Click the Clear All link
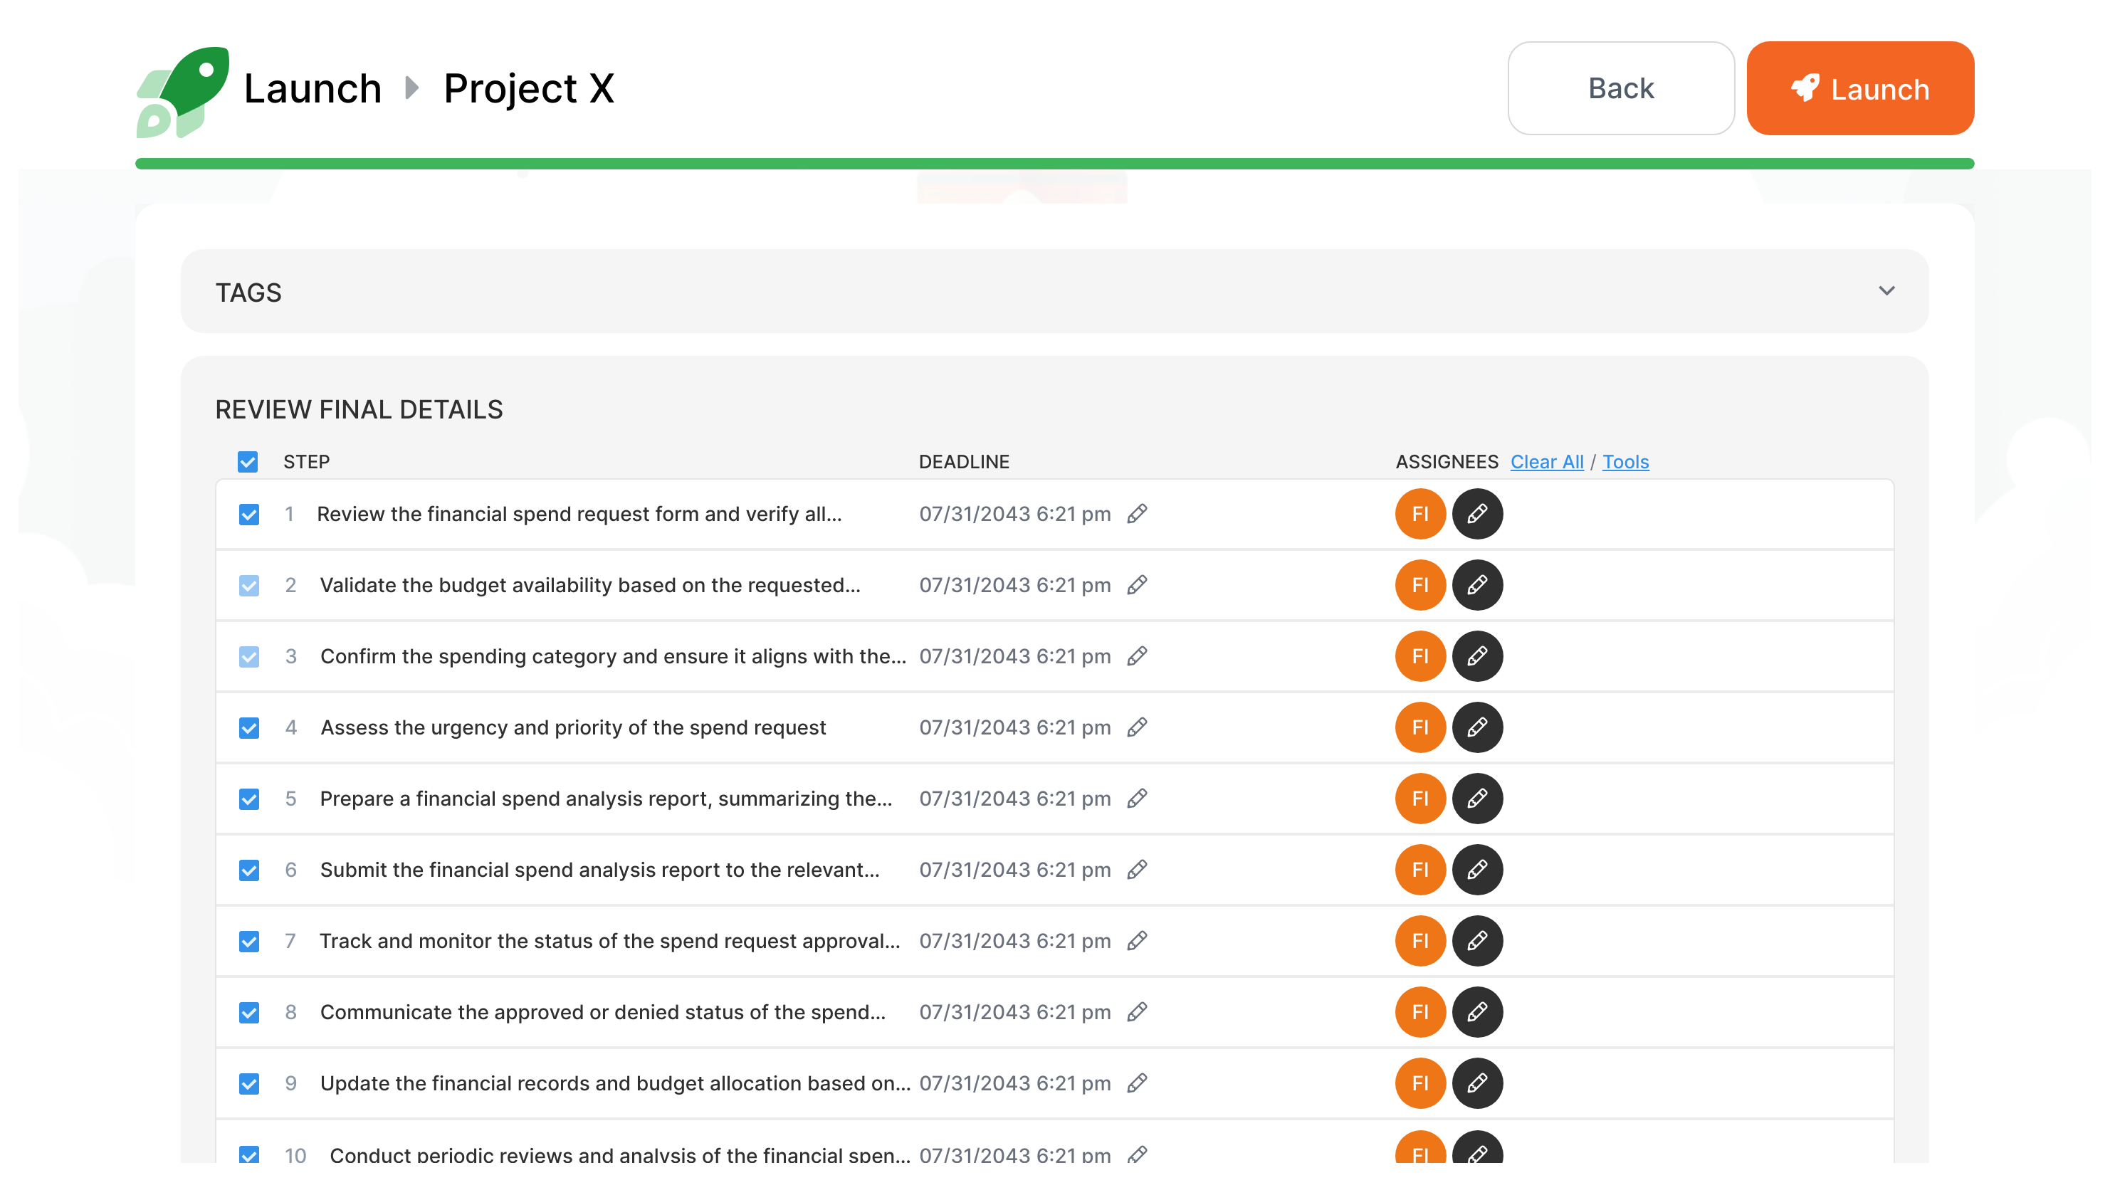This screenshot has width=2110, height=1190. [1546, 462]
